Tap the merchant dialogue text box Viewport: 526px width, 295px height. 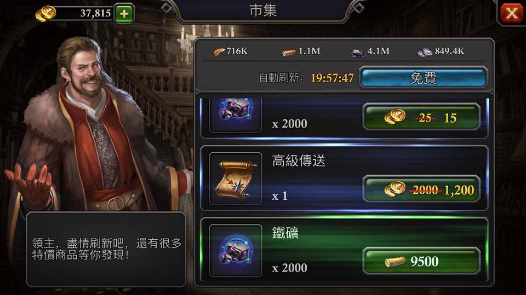pyautogui.click(x=106, y=249)
